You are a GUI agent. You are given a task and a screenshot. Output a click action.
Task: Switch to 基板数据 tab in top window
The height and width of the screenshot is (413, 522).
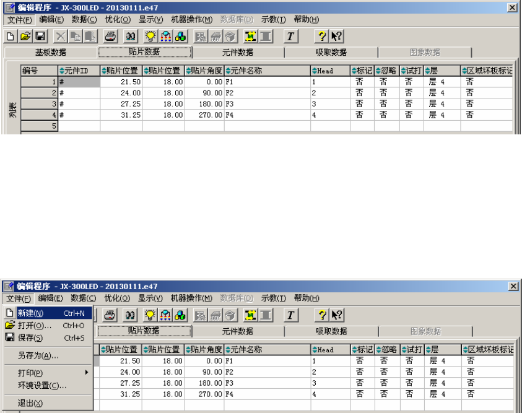point(51,52)
